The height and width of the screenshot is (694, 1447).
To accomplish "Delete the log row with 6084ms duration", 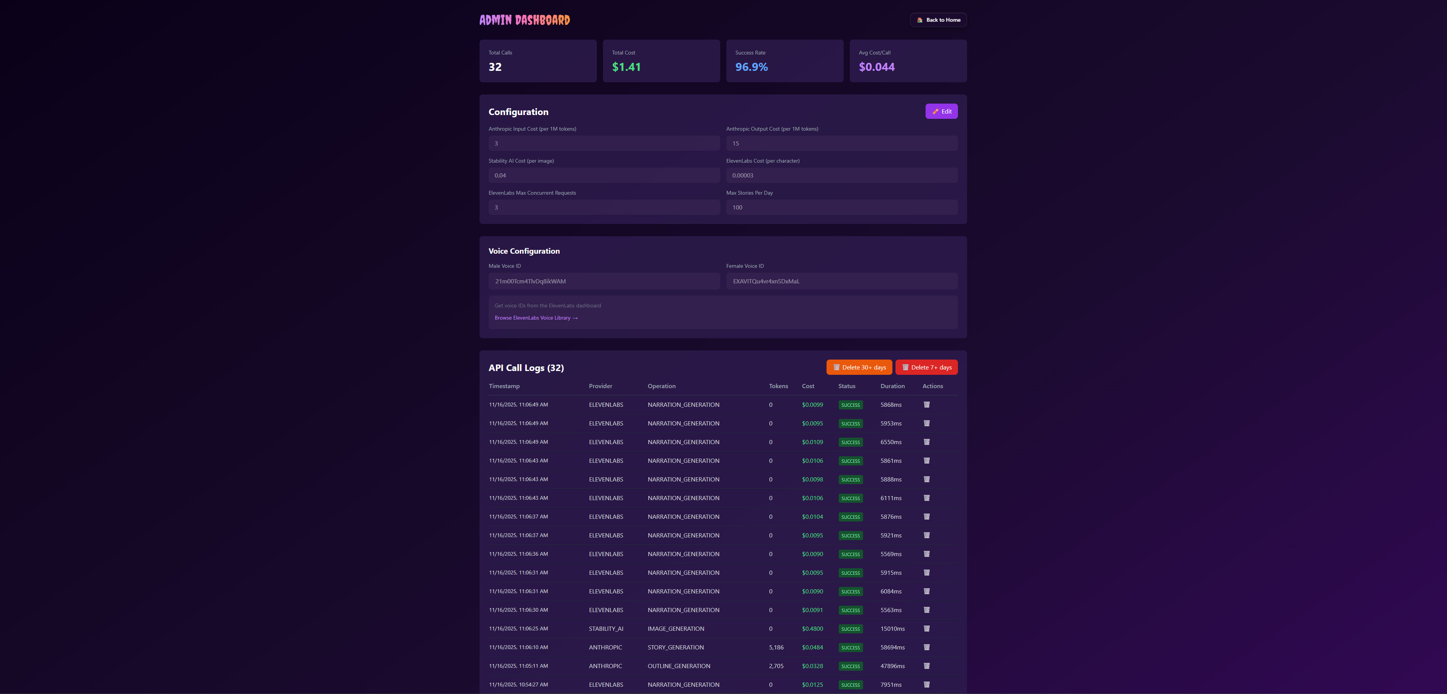I will pos(926,591).
